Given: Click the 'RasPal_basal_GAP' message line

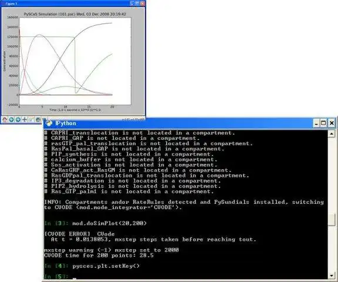Looking at the screenshot, I should pyautogui.click(x=134, y=149).
